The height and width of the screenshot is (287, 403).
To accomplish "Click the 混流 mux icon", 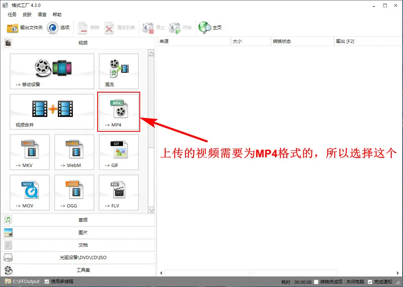I will pyautogui.click(x=119, y=72).
